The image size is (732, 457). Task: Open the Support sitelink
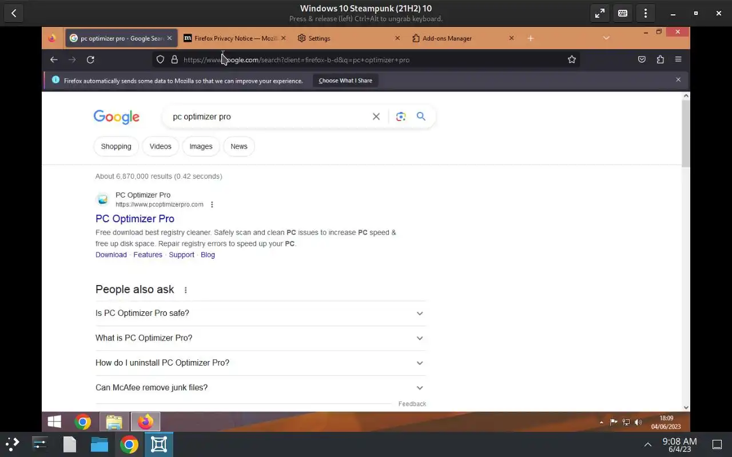[181, 255]
